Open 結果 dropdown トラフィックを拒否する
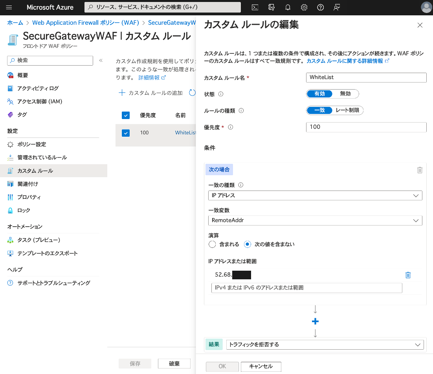This screenshot has width=433, height=374. pos(325,345)
